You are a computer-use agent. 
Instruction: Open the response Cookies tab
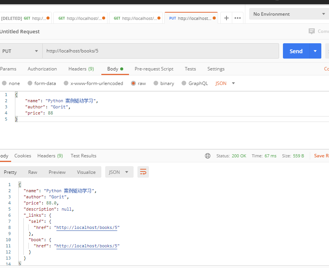(23, 156)
